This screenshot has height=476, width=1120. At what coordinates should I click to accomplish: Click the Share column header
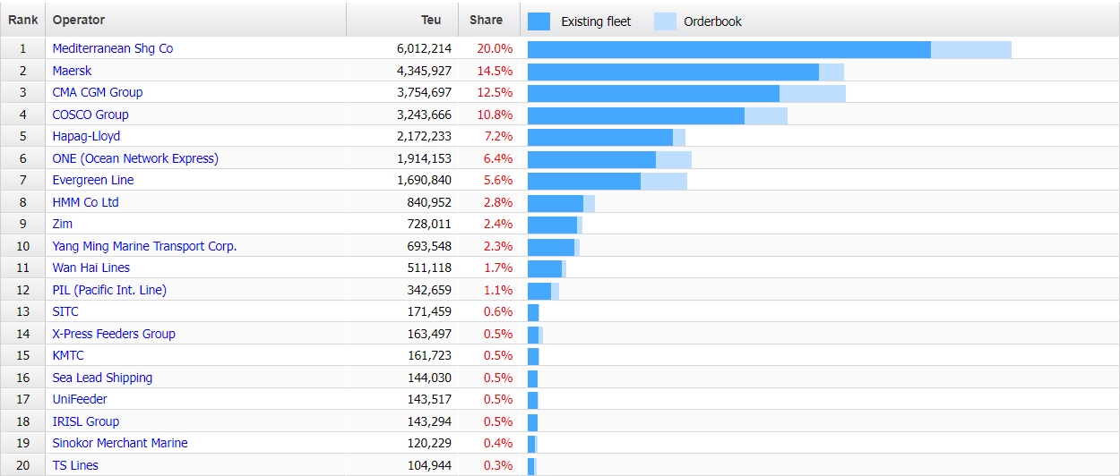coord(486,20)
